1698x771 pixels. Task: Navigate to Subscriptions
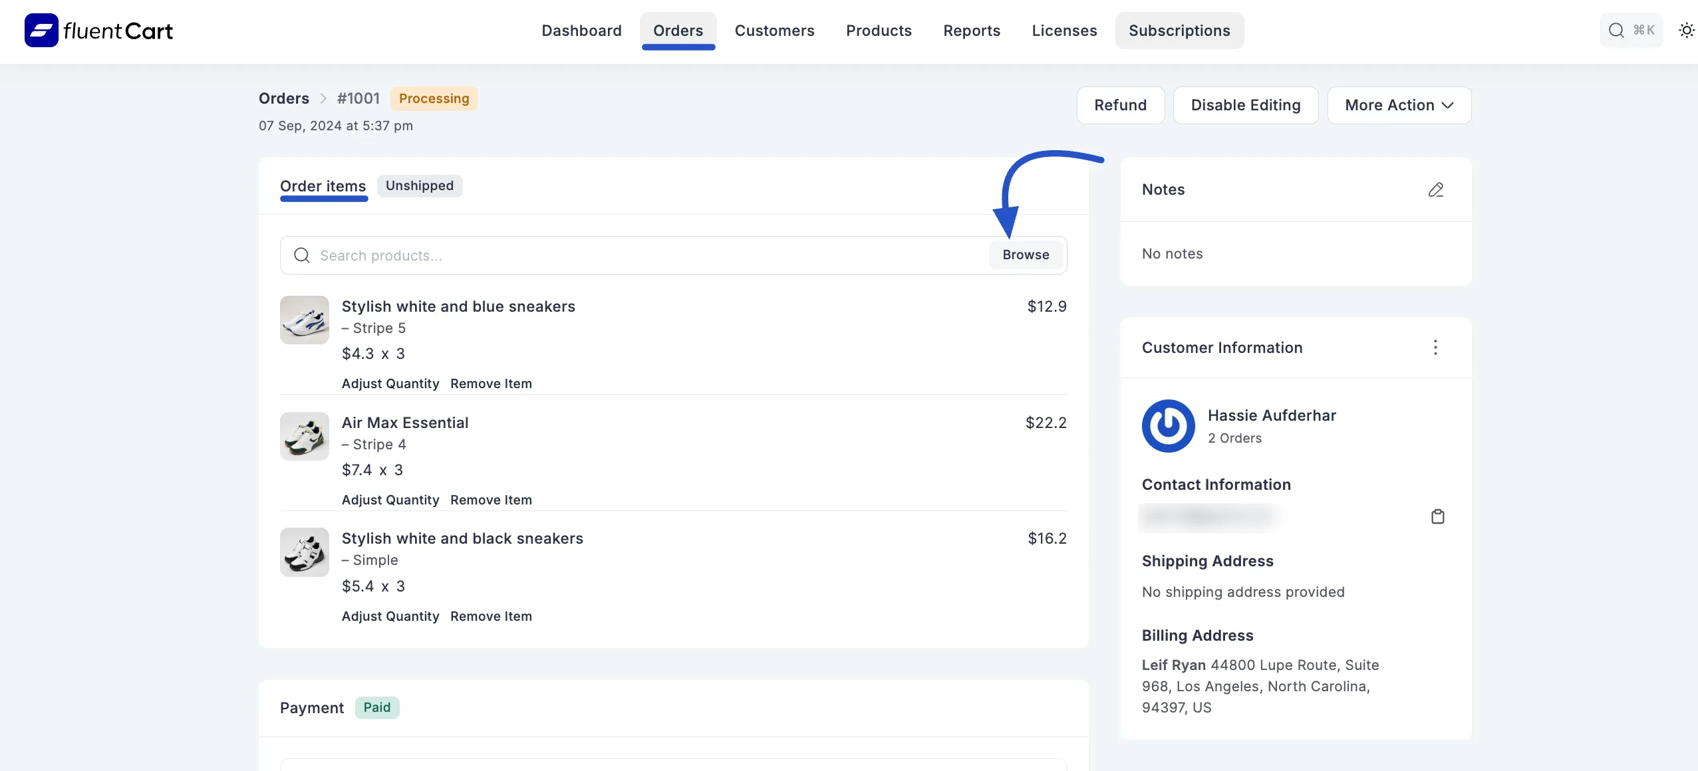tap(1179, 30)
